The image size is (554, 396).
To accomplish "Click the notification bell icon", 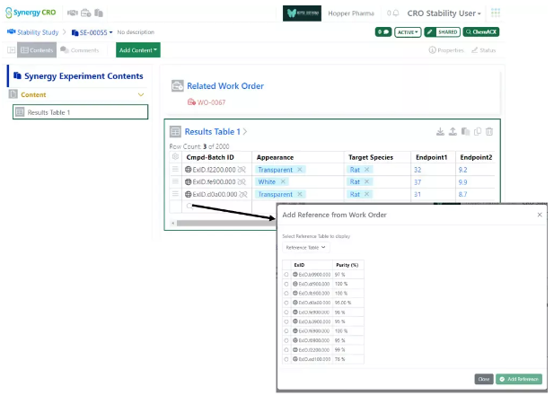I will coord(394,13).
